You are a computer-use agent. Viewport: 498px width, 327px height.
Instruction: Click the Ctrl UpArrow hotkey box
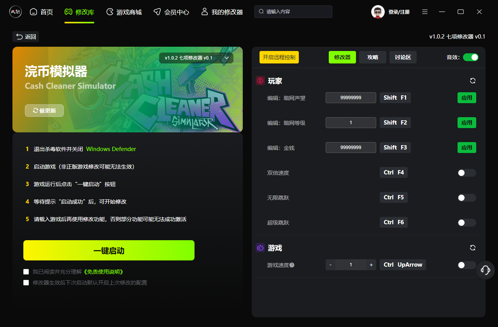click(x=403, y=265)
